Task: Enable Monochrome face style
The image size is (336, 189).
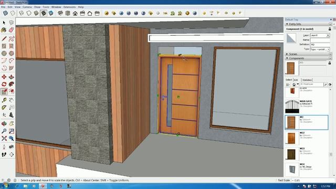Action: click(51, 13)
